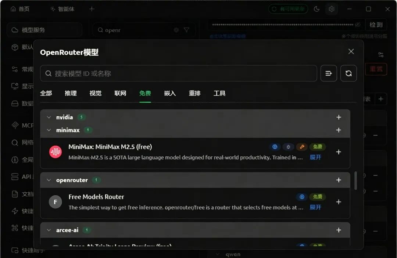Select the 免费 tab
This screenshot has height=258, width=397.
(145, 93)
